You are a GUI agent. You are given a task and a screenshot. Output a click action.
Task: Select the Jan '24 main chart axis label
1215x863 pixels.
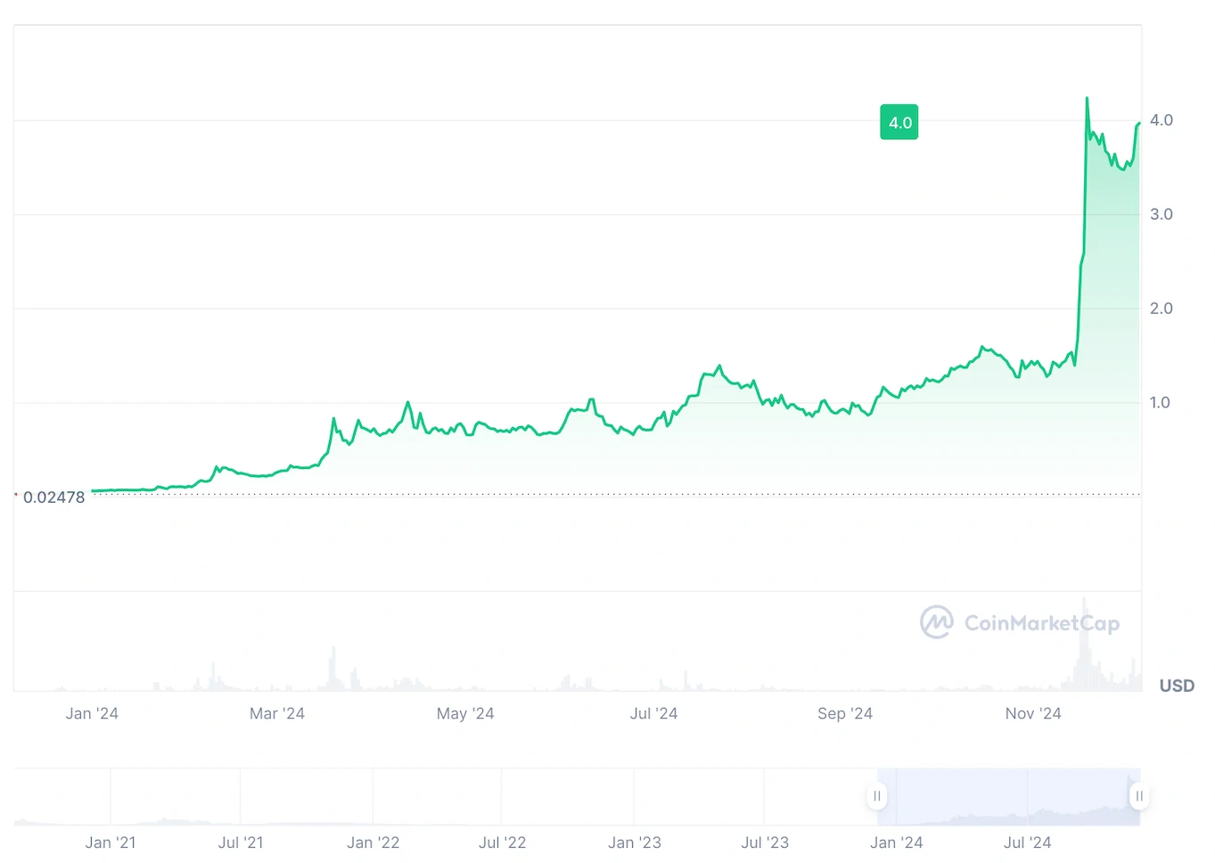(x=92, y=713)
